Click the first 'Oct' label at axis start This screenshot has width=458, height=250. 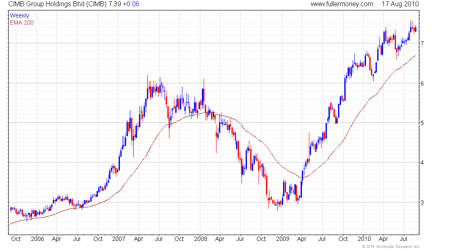(x=16, y=239)
